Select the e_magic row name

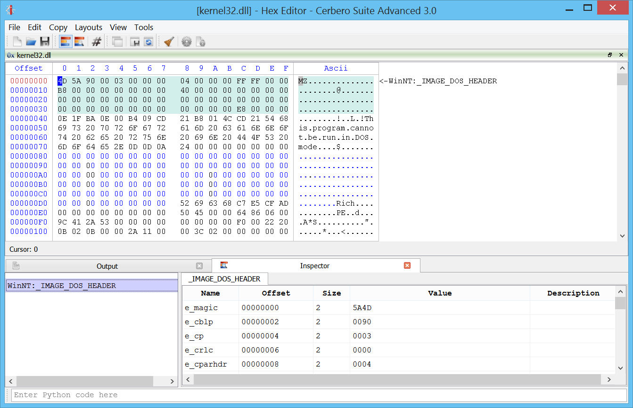(x=201, y=308)
